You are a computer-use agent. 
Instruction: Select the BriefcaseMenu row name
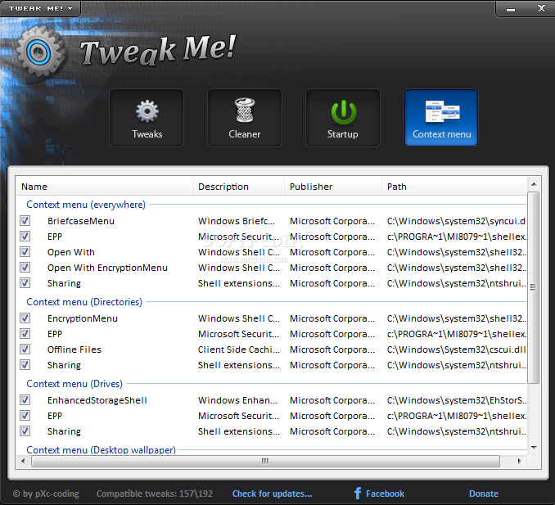tap(81, 221)
